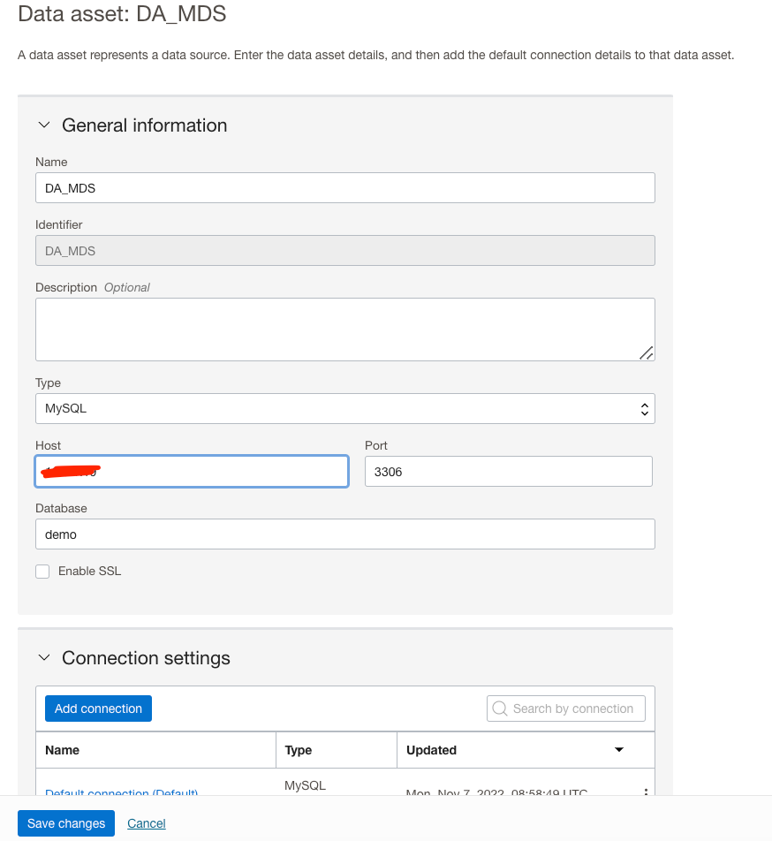Click the Database field containing demo
This screenshot has width=772, height=841.
coord(344,534)
